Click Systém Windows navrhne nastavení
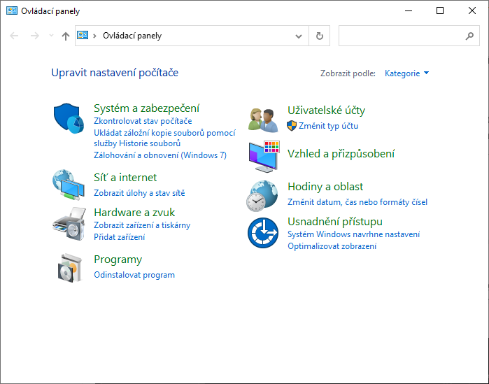 [x=354, y=234]
